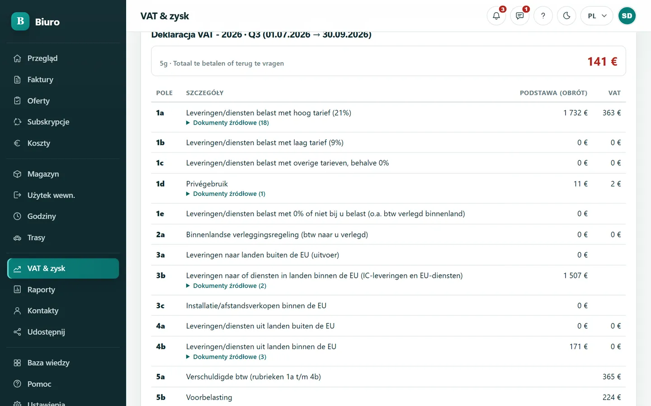Open the SD user avatar menu
Screen dimensions: 651x406
[x=627, y=16]
